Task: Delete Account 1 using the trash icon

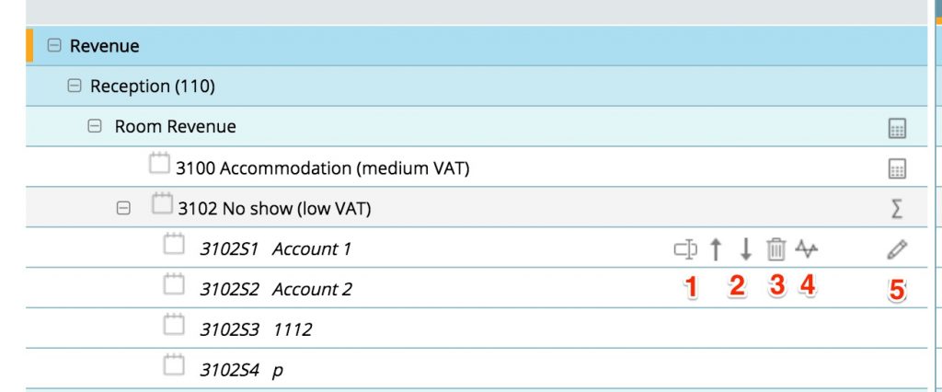Action: (x=776, y=248)
